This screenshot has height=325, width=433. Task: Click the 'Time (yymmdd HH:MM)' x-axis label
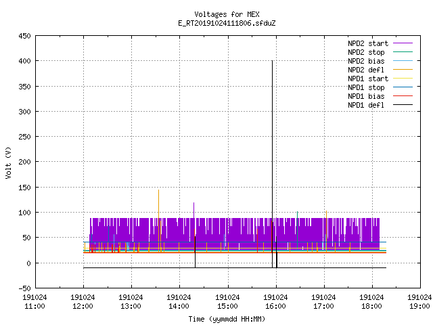tap(227, 319)
